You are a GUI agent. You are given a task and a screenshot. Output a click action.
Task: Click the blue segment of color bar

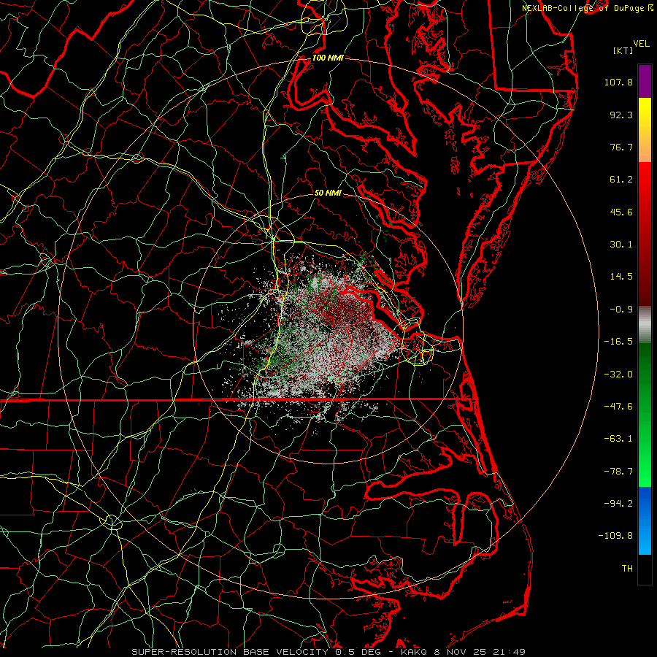click(x=645, y=520)
